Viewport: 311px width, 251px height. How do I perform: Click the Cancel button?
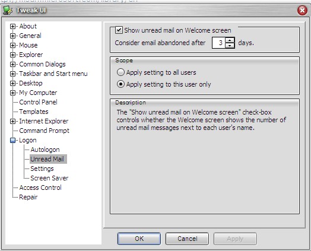click(187, 239)
